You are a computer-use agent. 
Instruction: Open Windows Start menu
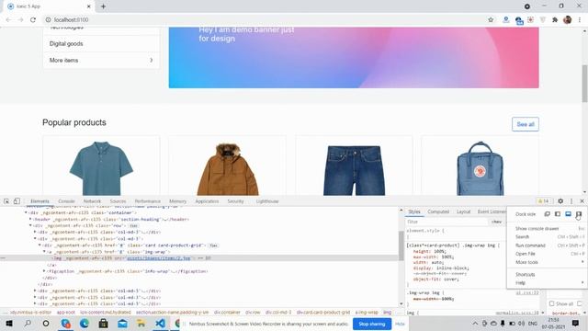9,323
